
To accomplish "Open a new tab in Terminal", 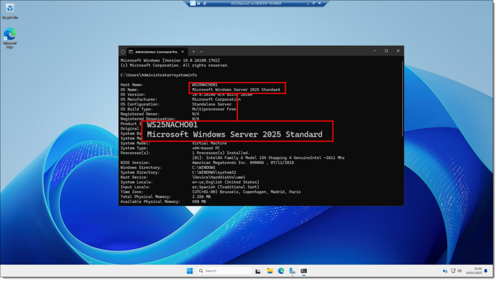I will [x=194, y=52].
